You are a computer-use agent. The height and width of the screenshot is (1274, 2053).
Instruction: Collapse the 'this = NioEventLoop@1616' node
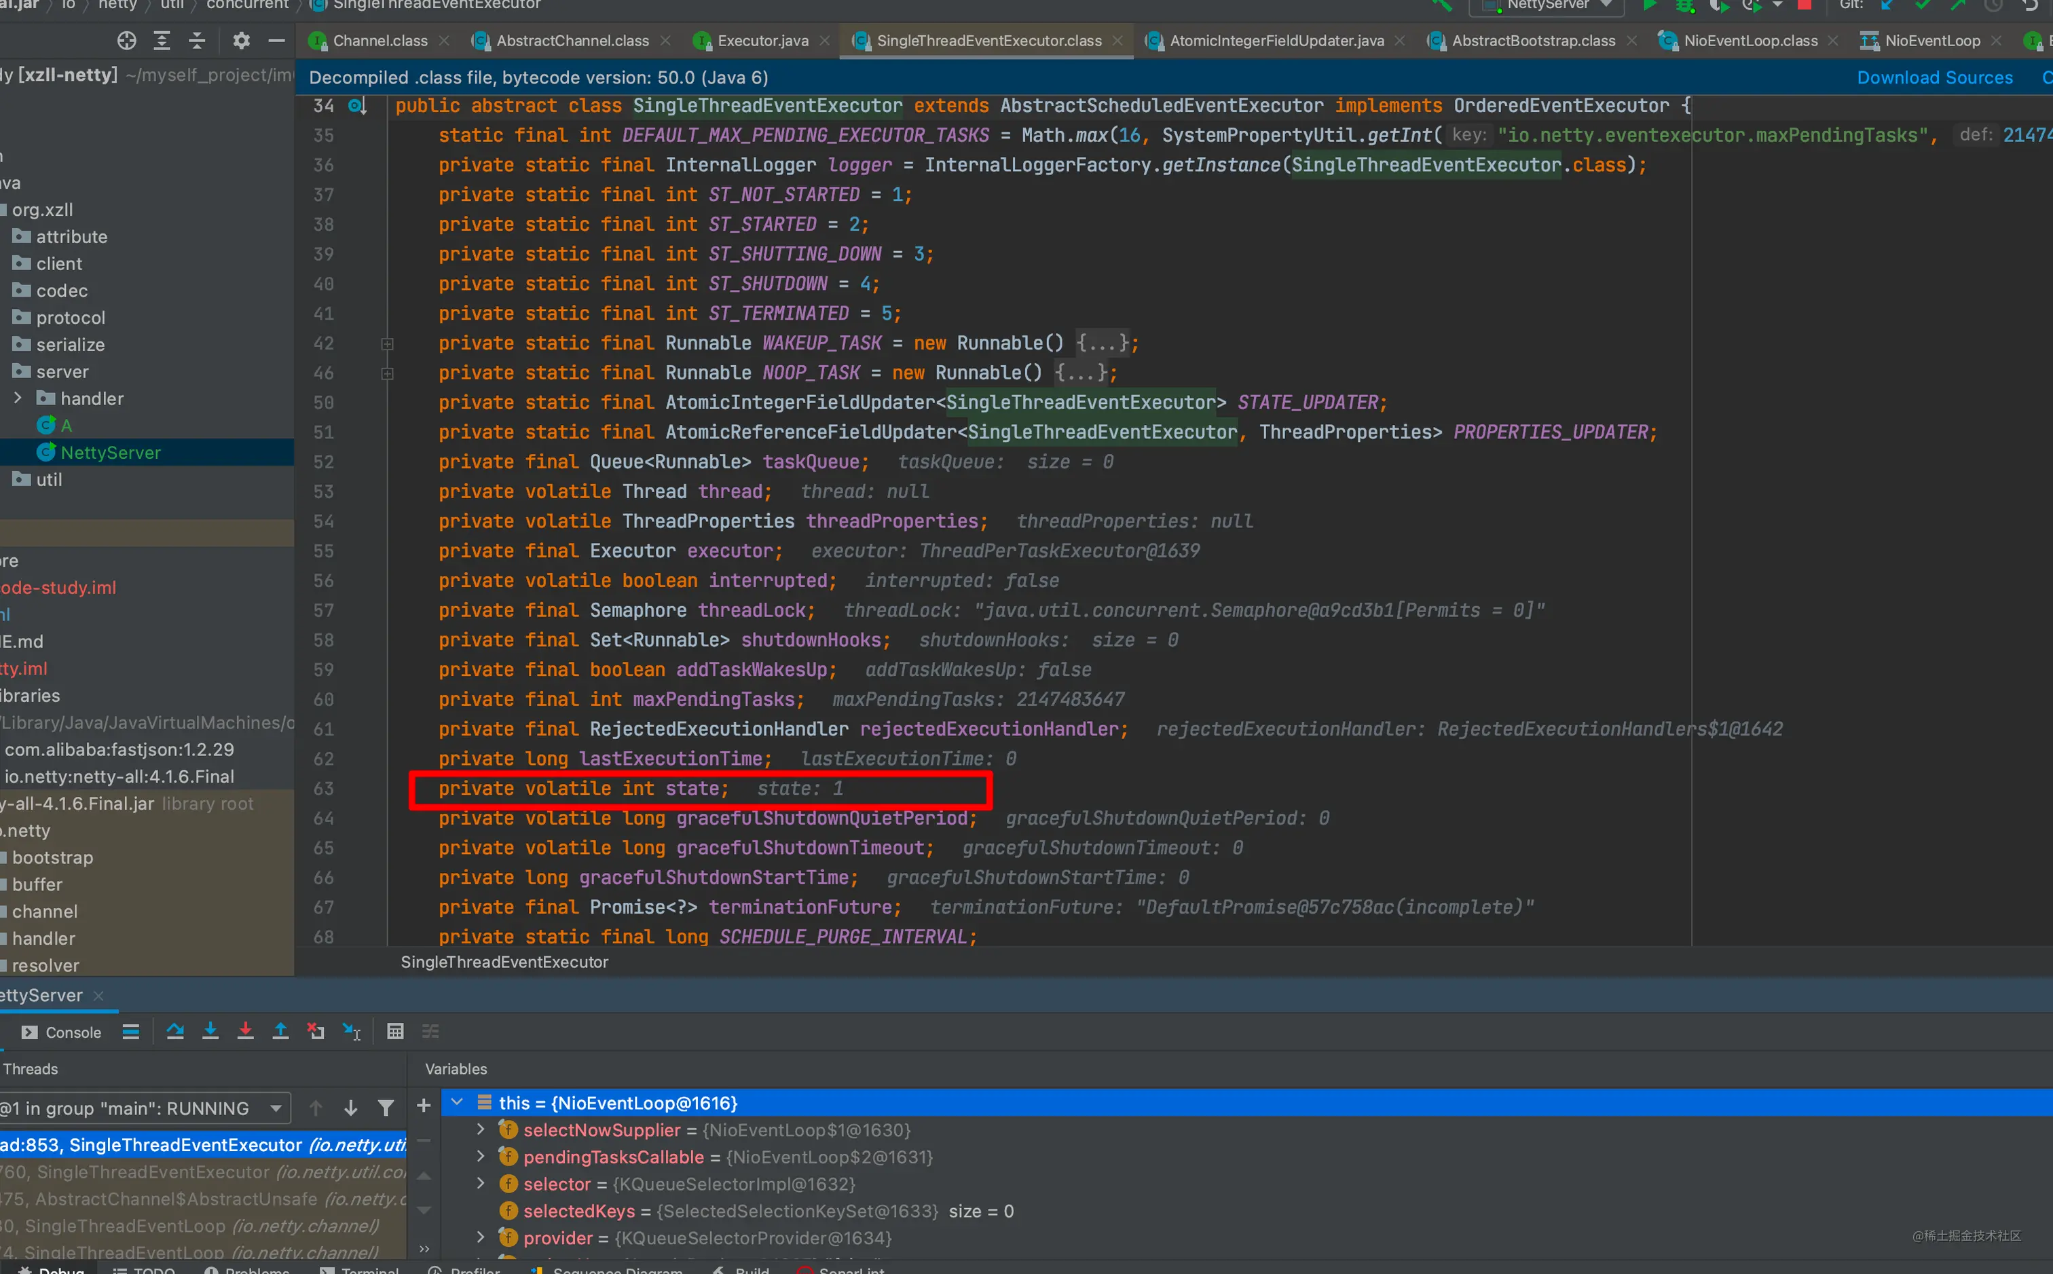pos(457,1102)
